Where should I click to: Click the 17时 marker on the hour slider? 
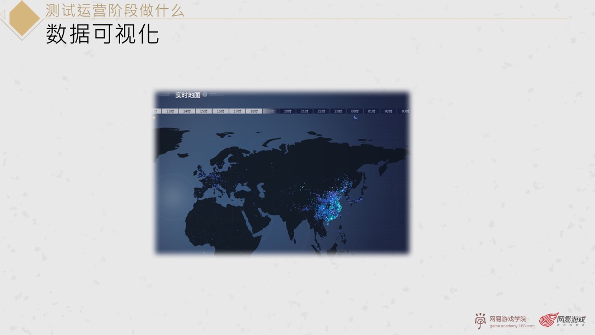coord(238,111)
